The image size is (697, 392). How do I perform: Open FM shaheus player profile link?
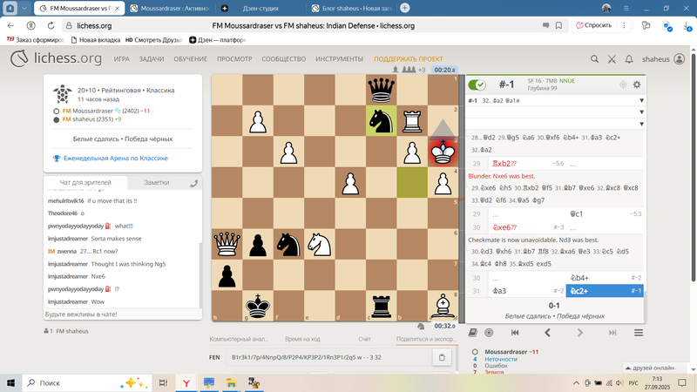pyautogui.click(x=78, y=119)
